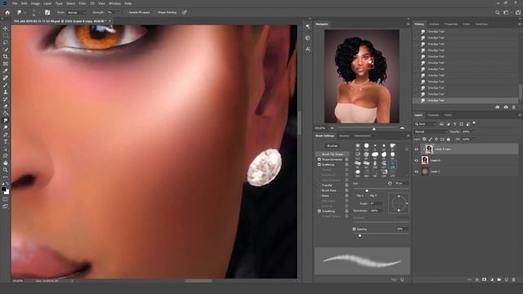Image resolution: width=523 pixels, height=294 pixels.
Task: Open the File menu
Action: point(15,3)
